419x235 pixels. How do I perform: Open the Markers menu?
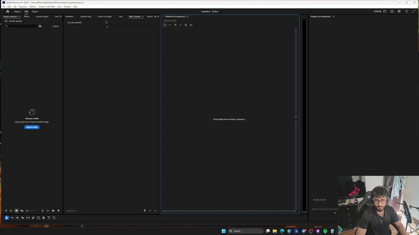(x=33, y=7)
